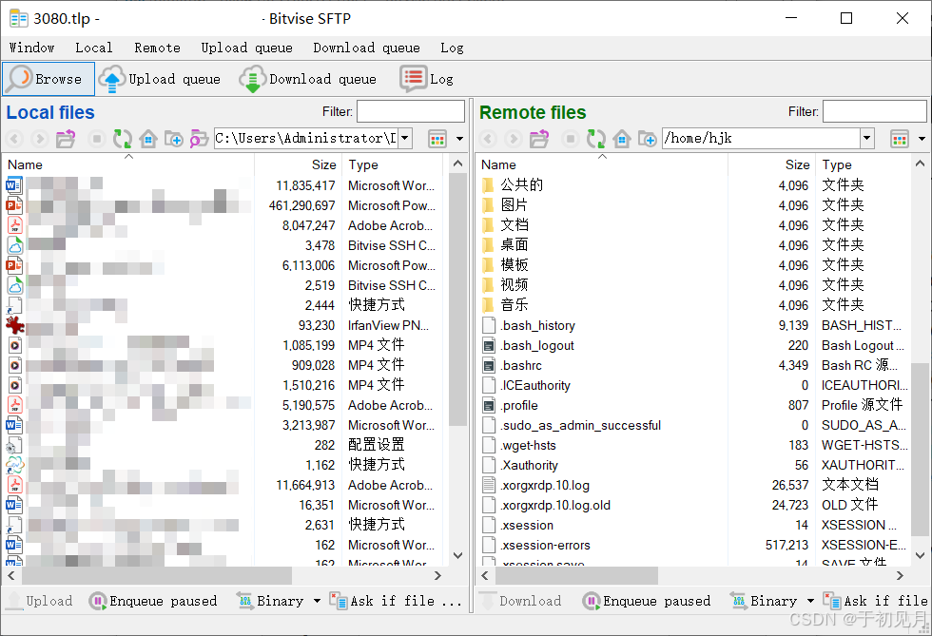Click the Download button
Viewport: 932px width, 636px height.
click(x=521, y=601)
